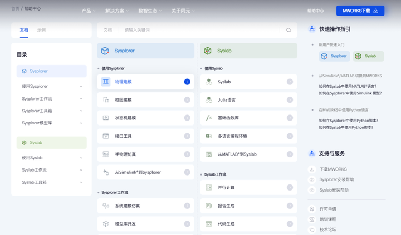Click the 文档 search scope label
The width and height of the screenshot is (401, 235).
107,30
